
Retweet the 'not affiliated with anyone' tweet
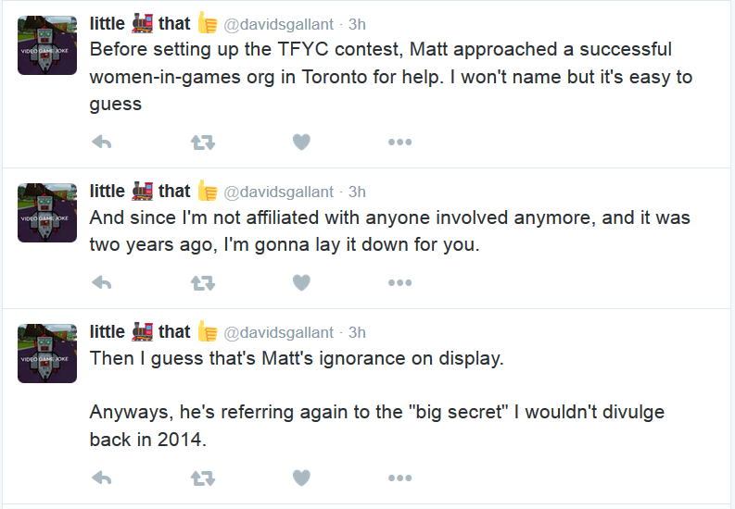click(x=203, y=282)
